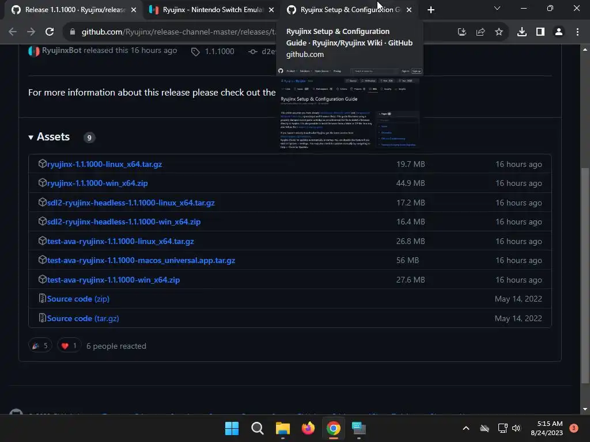Download test-ava-ryujinx-1.1.1000-win_x64.zip
The width and height of the screenshot is (590, 442).
[x=114, y=280]
